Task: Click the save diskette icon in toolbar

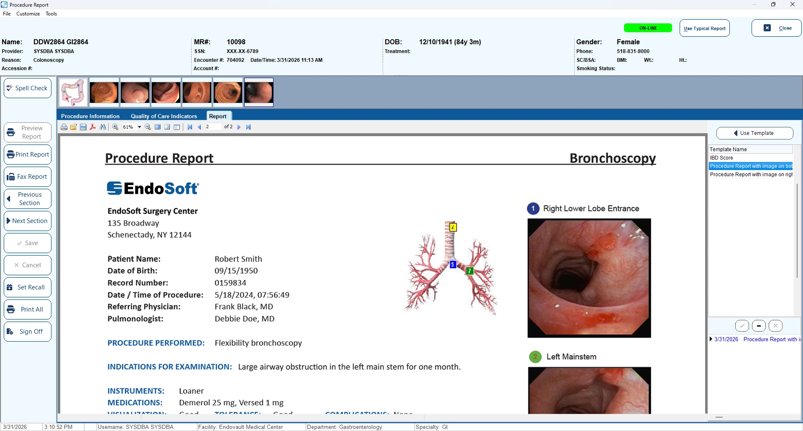Action: (83, 127)
